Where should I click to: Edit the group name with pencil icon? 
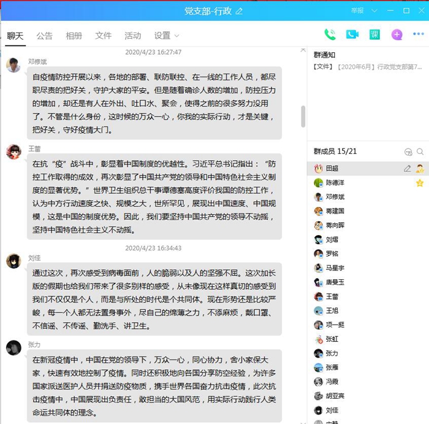[239, 11]
